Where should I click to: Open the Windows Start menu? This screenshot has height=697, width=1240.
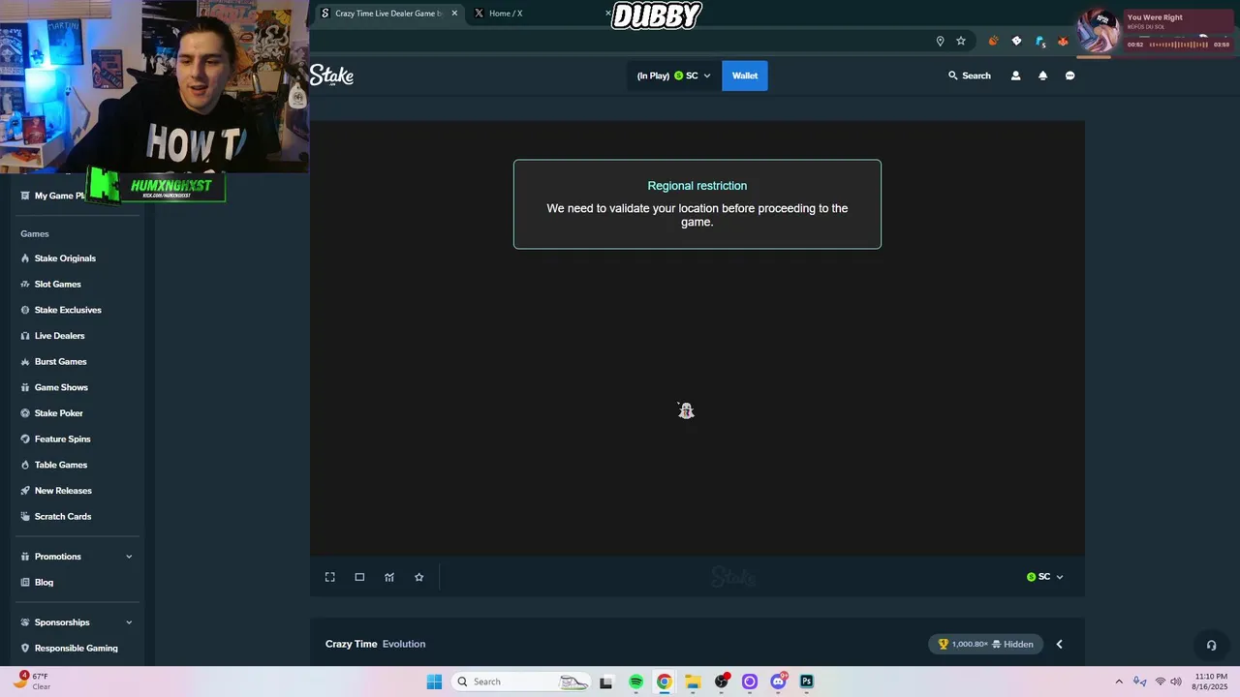434,682
